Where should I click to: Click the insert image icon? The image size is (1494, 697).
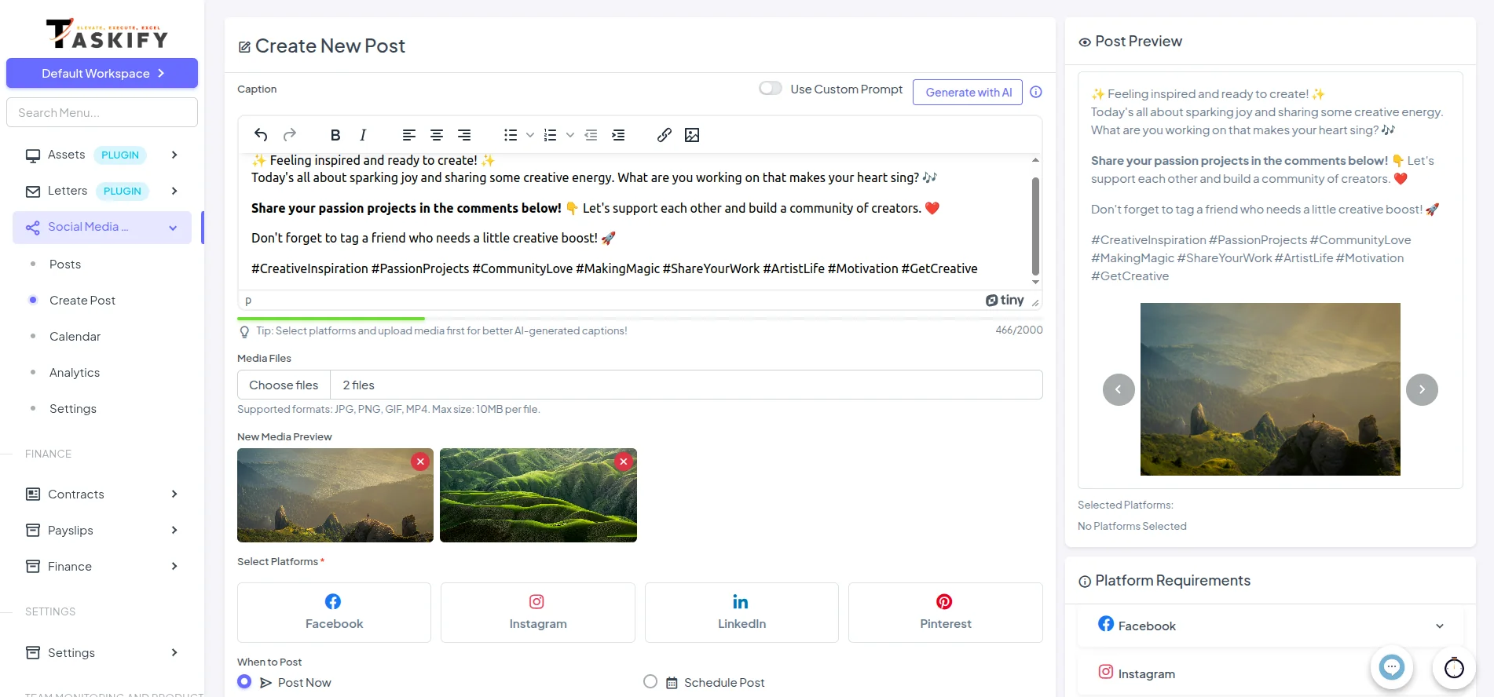[692, 135]
